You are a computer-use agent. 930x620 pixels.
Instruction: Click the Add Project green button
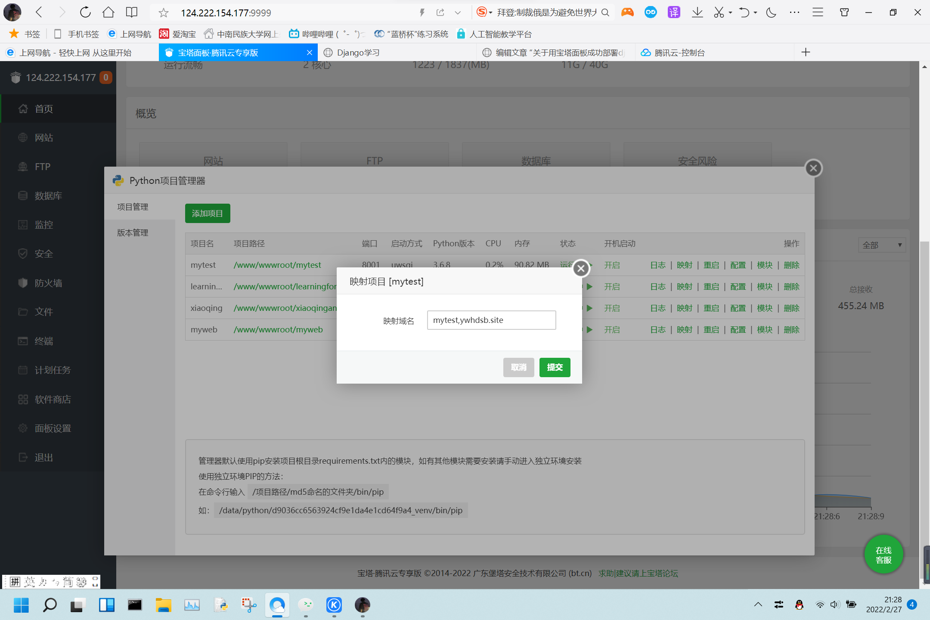tap(208, 214)
